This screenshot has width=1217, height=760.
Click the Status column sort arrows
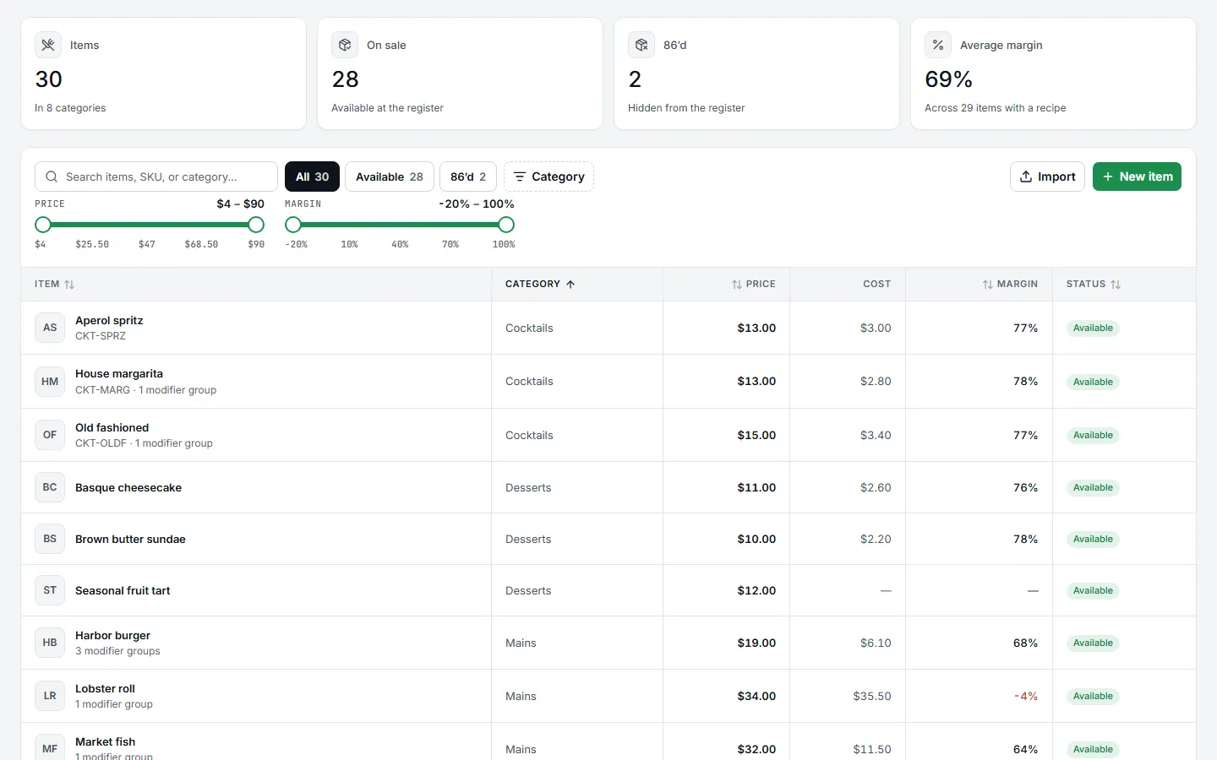click(1116, 285)
